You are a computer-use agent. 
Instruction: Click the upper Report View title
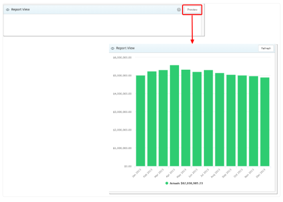[20, 10]
